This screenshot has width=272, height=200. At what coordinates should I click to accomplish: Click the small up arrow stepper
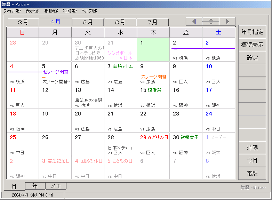point(211,19)
